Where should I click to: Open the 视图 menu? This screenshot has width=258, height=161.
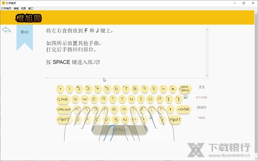pyautogui.click(x=23, y=9)
